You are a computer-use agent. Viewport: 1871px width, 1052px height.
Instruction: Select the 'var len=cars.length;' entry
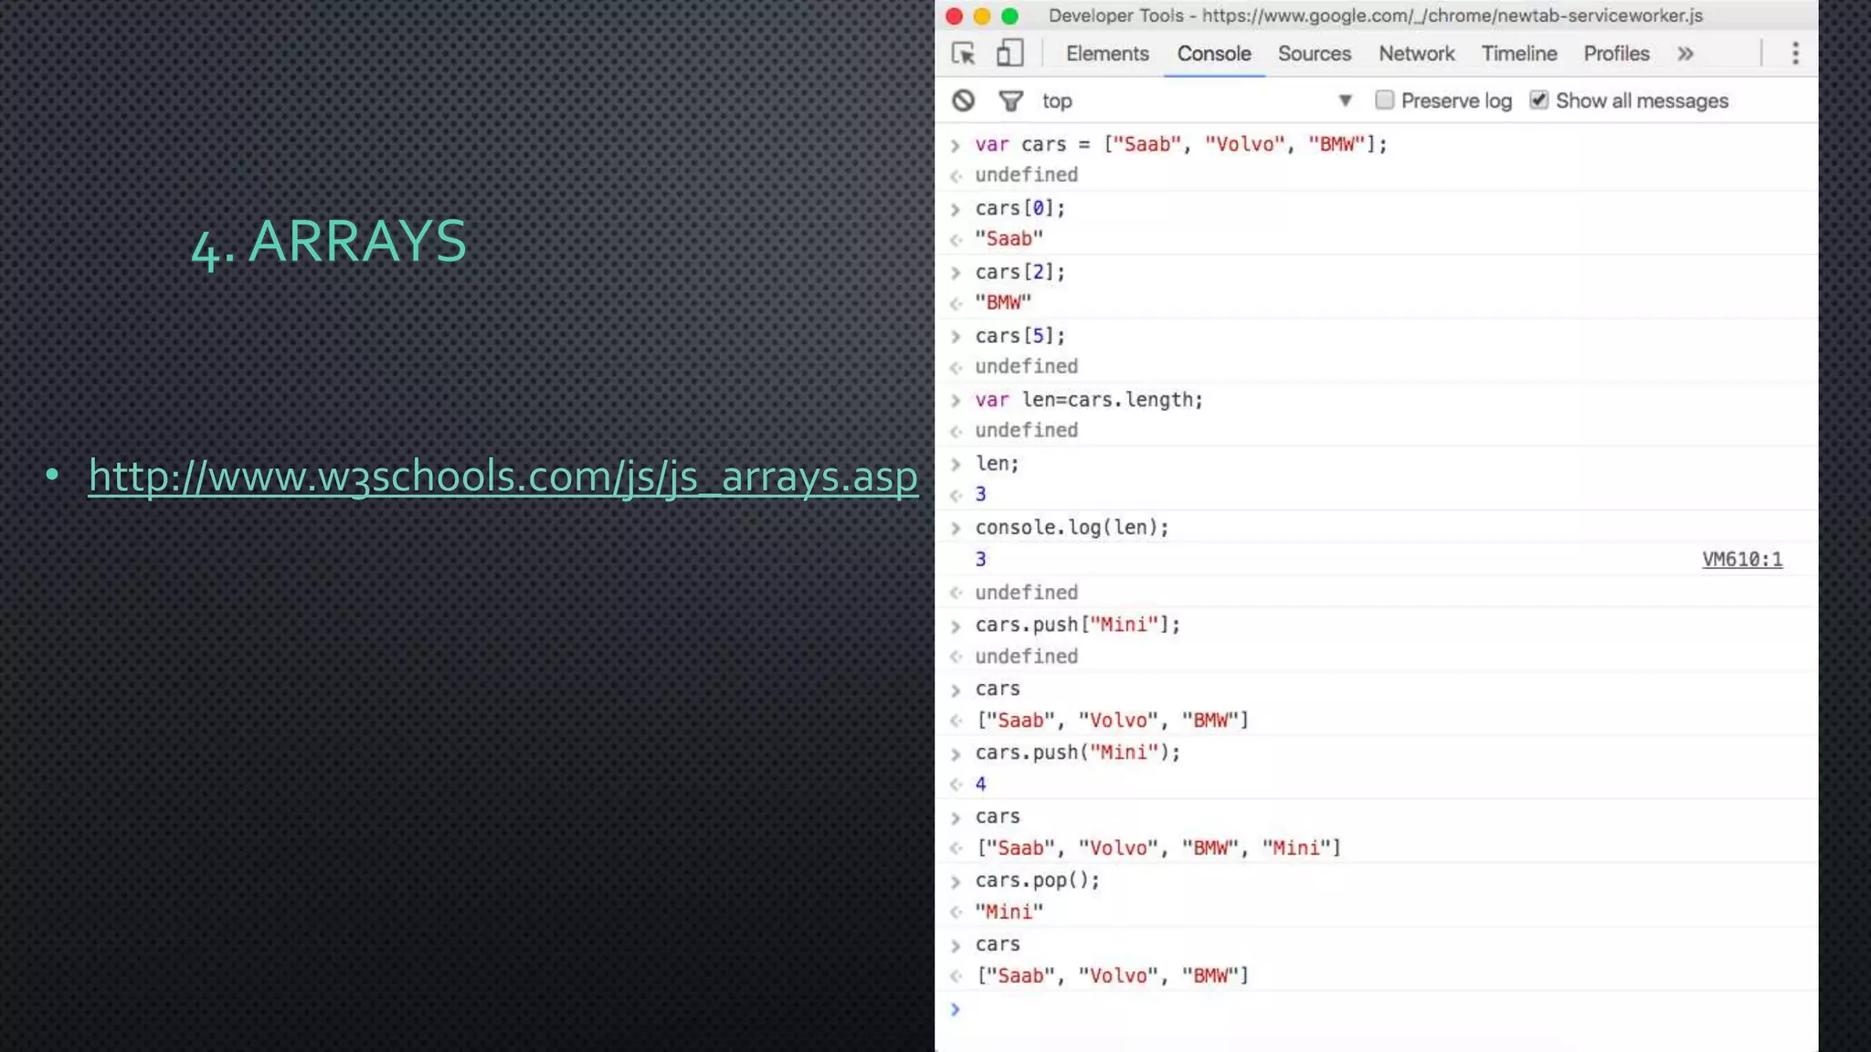point(1089,400)
